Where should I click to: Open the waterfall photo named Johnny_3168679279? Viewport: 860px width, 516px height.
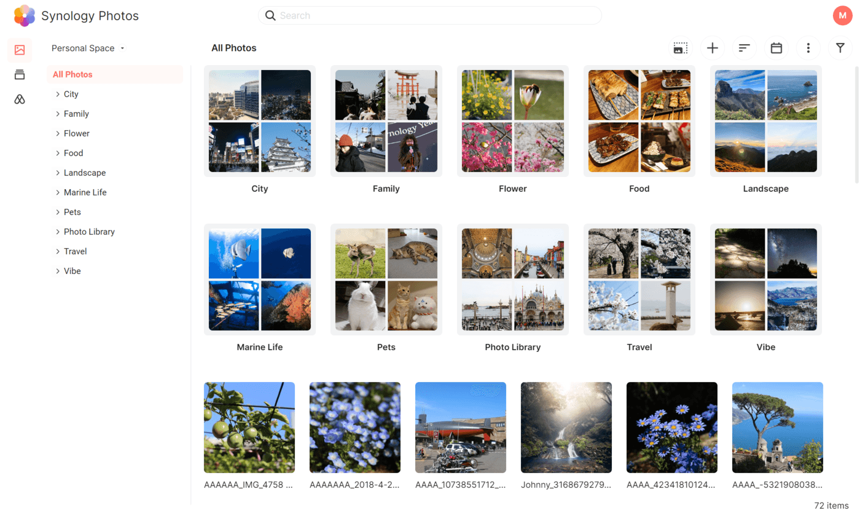pos(566,428)
